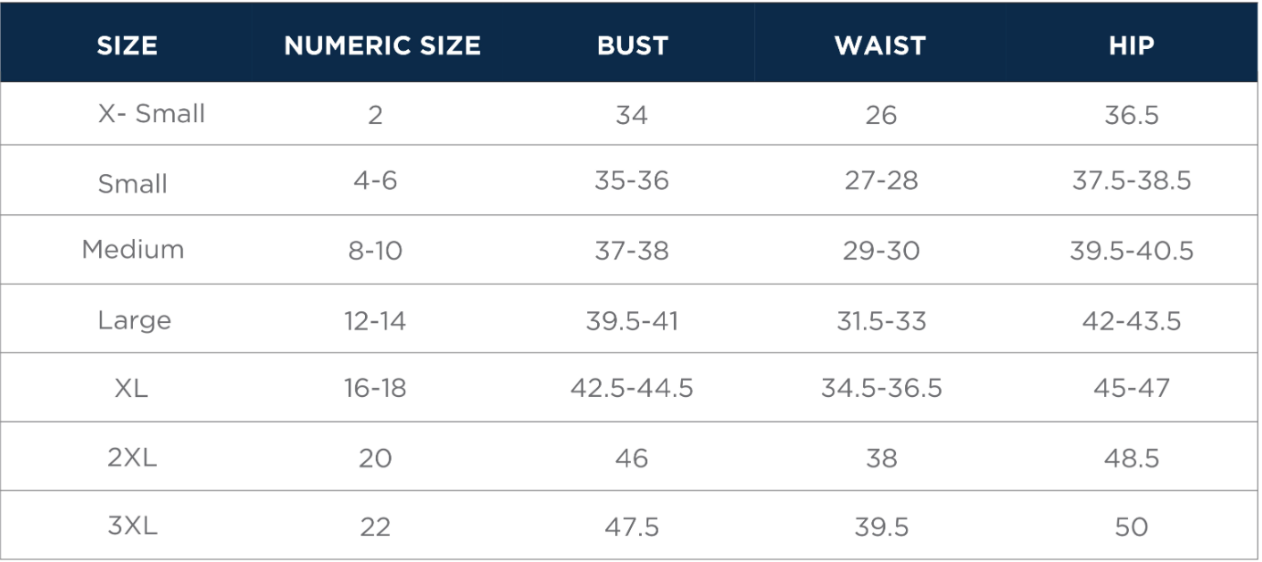Screen dimensions: 1262x562
Task: Click numeric size 8-10 cell
Action: click(x=375, y=251)
